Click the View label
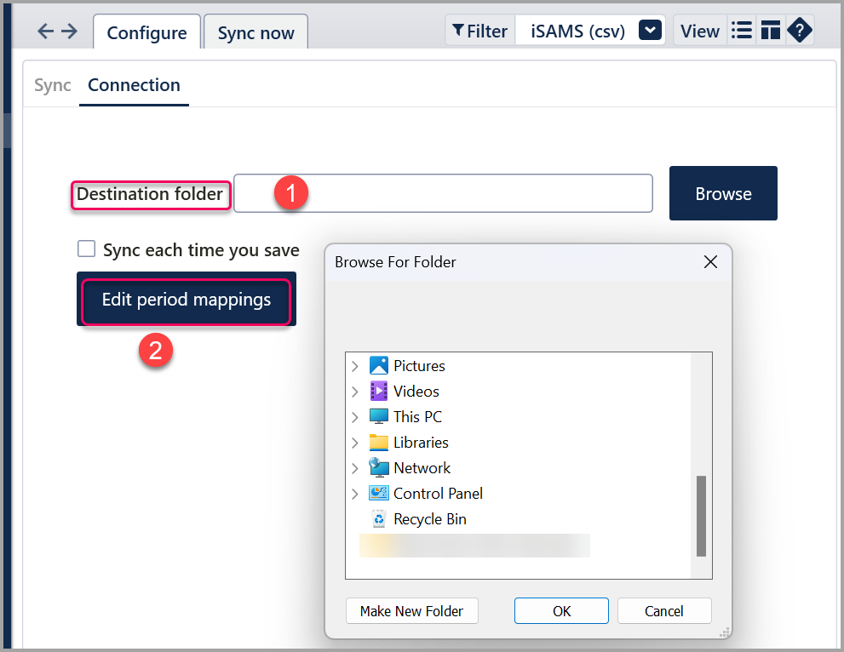The height and width of the screenshot is (652, 844). [x=700, y=31]
